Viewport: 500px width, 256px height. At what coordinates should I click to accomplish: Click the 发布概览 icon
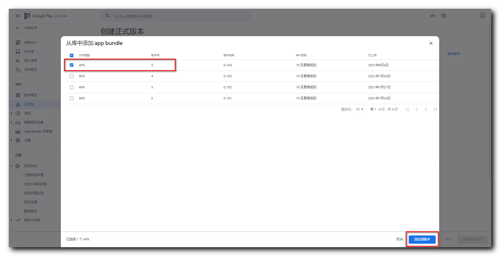click(x=18, y=70)
